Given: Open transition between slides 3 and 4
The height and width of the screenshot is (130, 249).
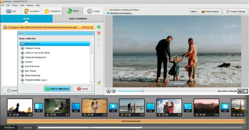Looking at the screenshot, I should [x=113, y=108].
